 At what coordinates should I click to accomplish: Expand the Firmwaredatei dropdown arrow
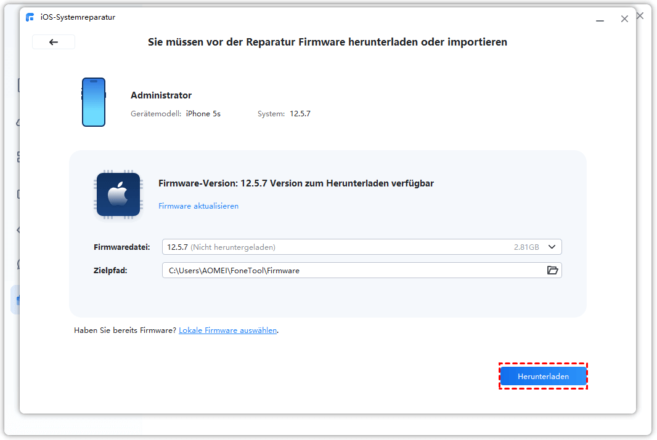tap(552, 247)
